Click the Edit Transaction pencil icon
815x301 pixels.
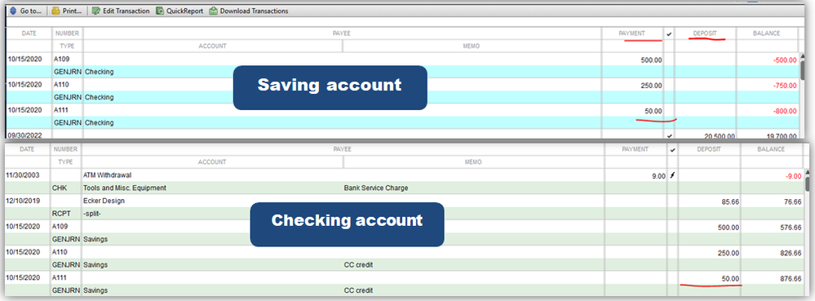click(96, 11)
